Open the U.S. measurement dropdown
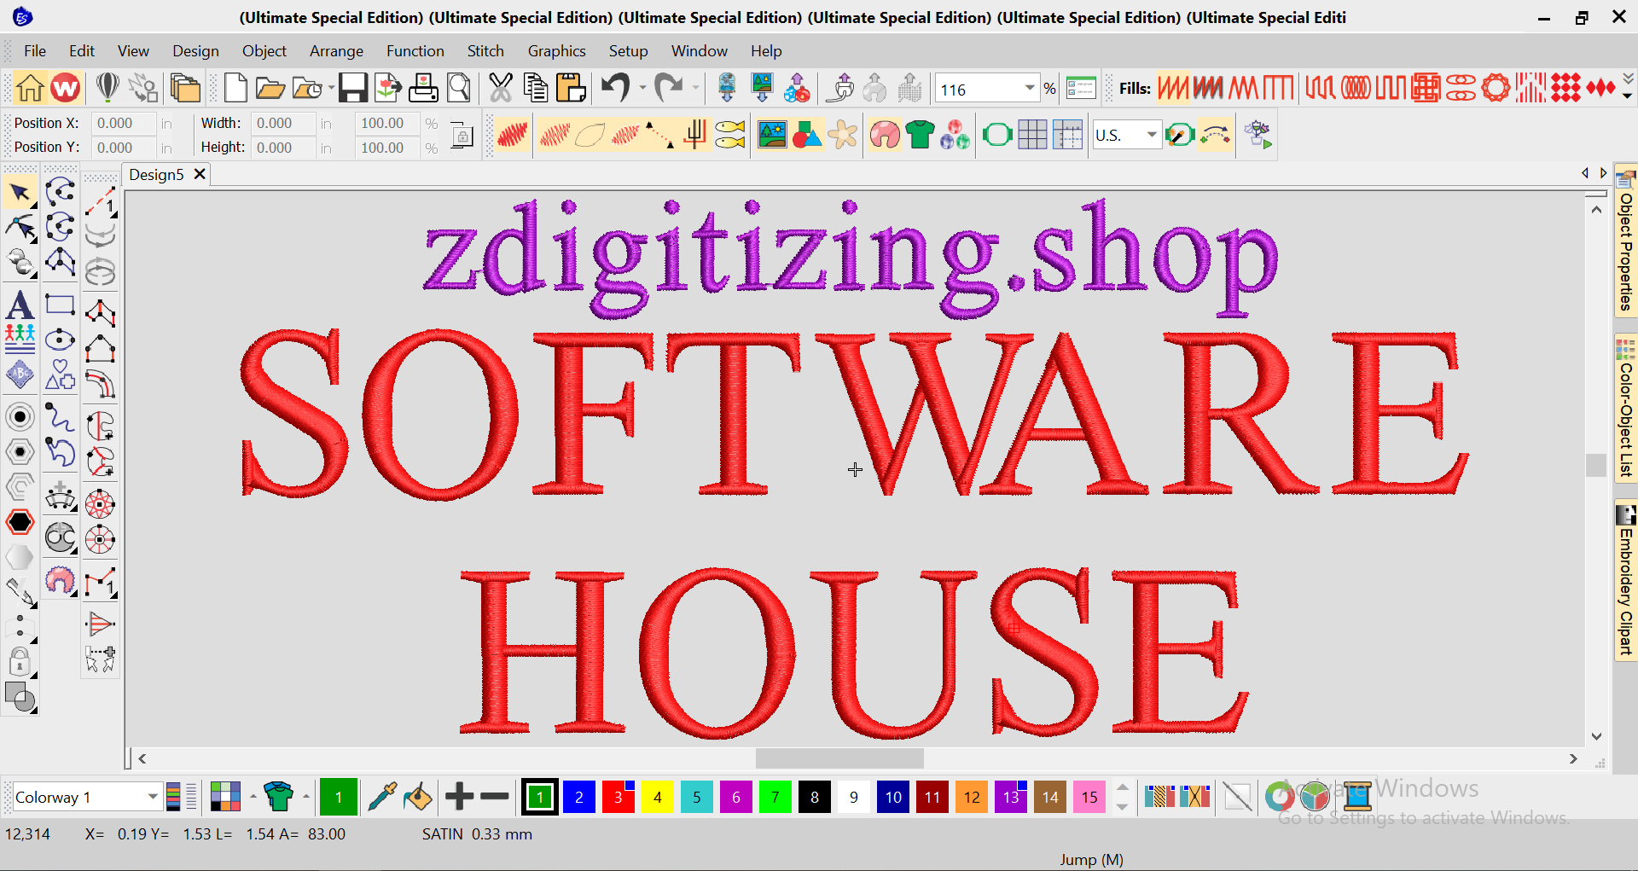The image size is (1638, 871). click(1152, 135)
